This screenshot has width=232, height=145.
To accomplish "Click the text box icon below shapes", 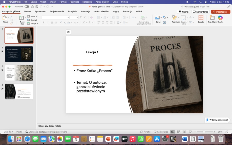I will click(164, 22).
